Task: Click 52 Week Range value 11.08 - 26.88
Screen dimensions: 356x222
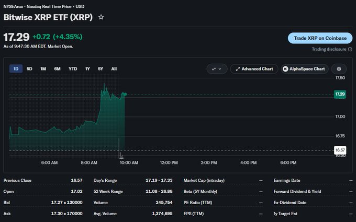Action: click(159, 191)
